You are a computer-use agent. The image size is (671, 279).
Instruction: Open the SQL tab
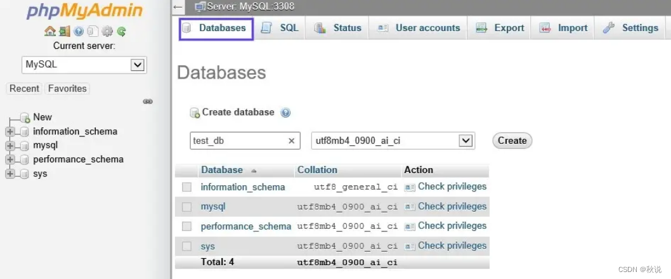point(280,29)
